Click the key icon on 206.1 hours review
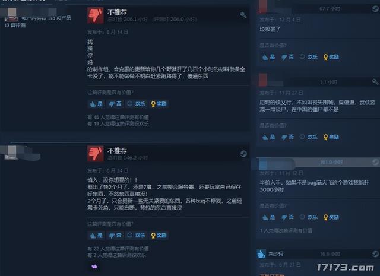 click(x=243, y=15)
